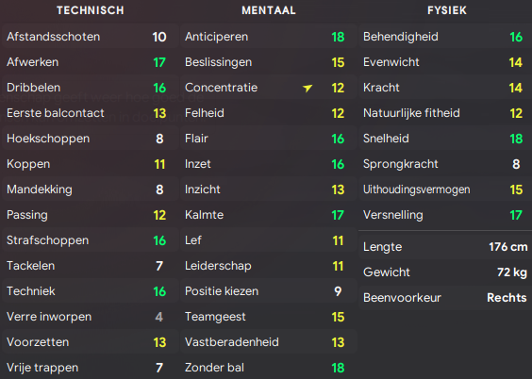This screenshot has height=379, width=532.
Task: Click the Snelheid attribute row
Action: (445, 139)
